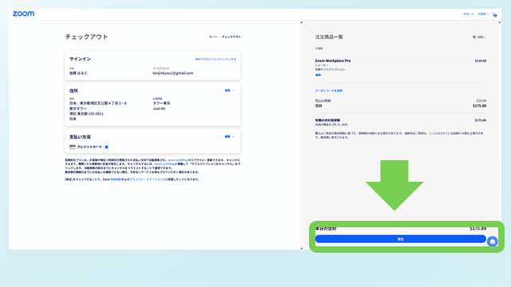Click the 本日の合計 label
The width and height of the screenshot is (511, 287).
(326, 229)
